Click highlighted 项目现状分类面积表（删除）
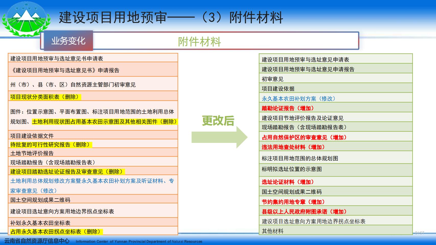Viewport: 436px width, 245px height. pyautogui.click(x=45, y=97)
